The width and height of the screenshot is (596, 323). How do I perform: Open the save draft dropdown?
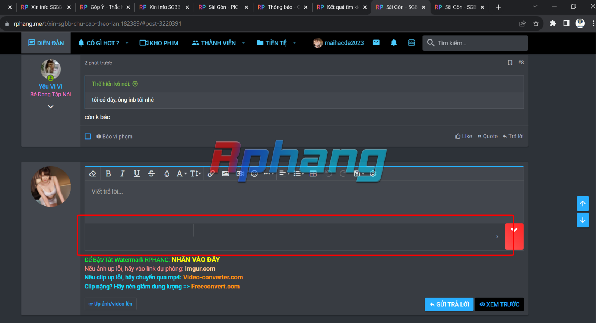tap(358, 173)
